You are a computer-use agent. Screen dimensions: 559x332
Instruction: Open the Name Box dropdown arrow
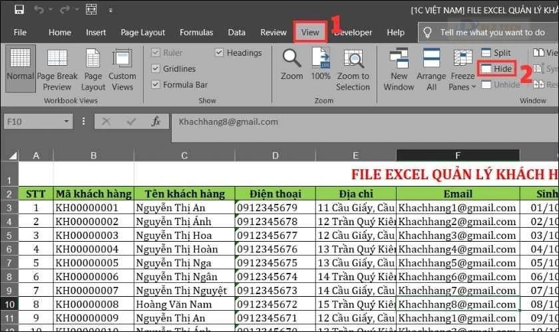[x=67, y=122]
